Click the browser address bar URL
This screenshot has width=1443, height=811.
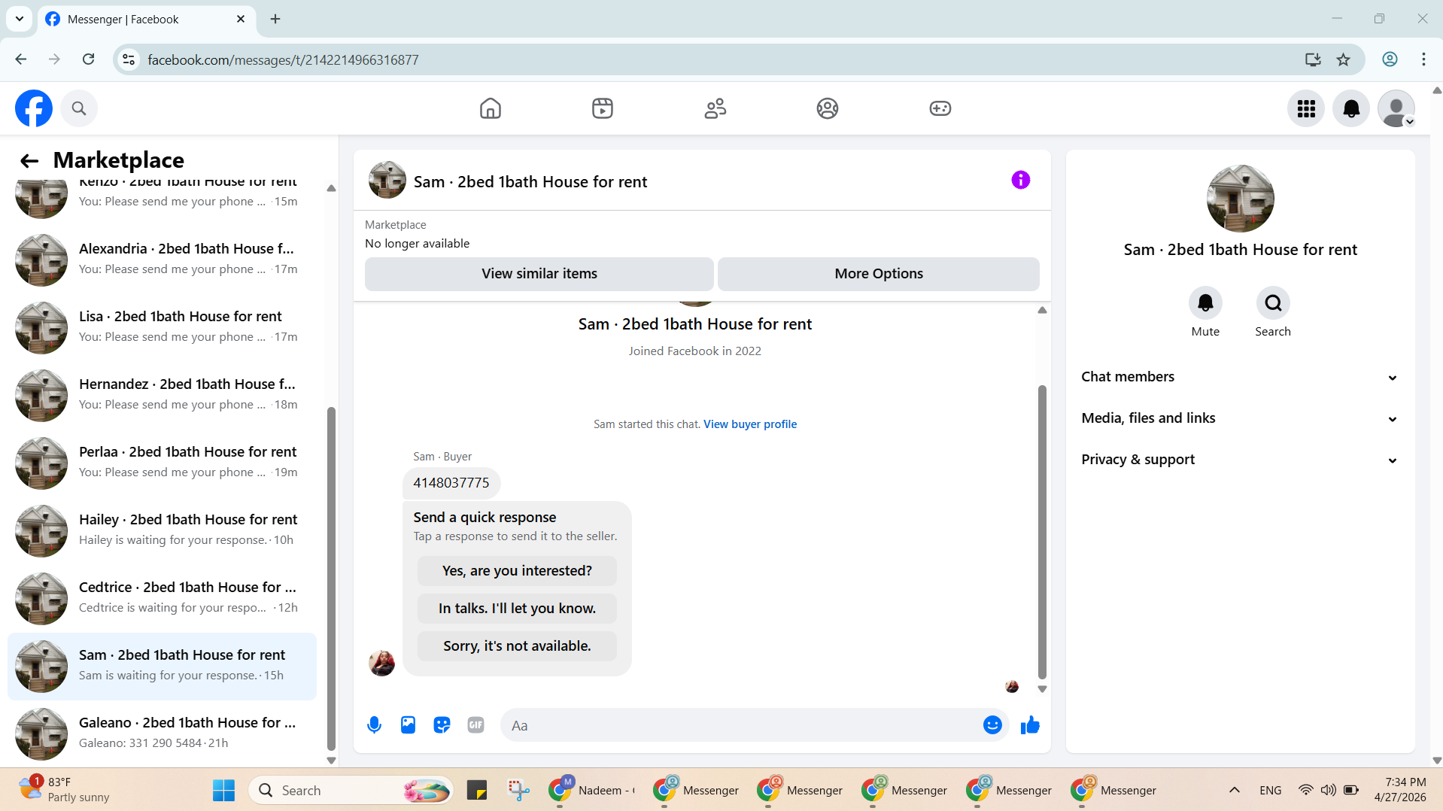coord(283,59)
